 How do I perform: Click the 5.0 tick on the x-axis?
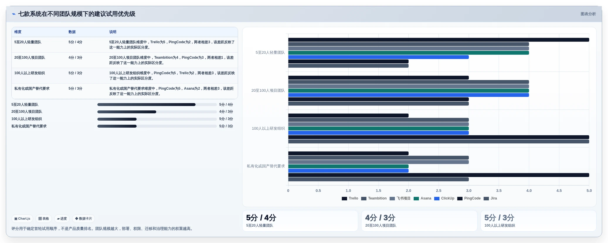click(589, 191)
